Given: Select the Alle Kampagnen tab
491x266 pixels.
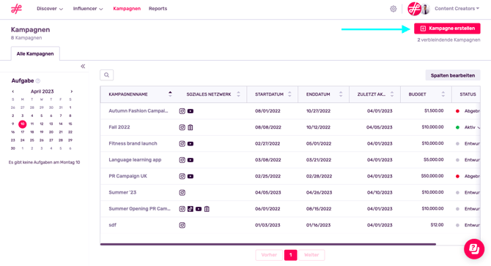Looking at the screenshot, I should point(35,53).
